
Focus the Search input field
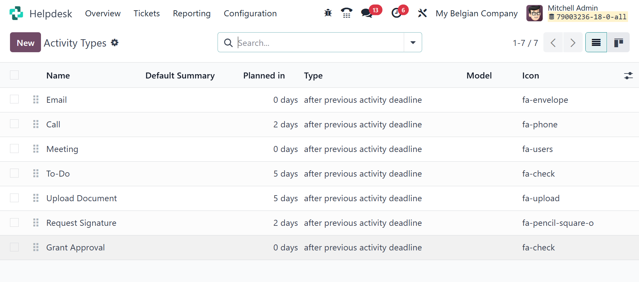[320, 43]
